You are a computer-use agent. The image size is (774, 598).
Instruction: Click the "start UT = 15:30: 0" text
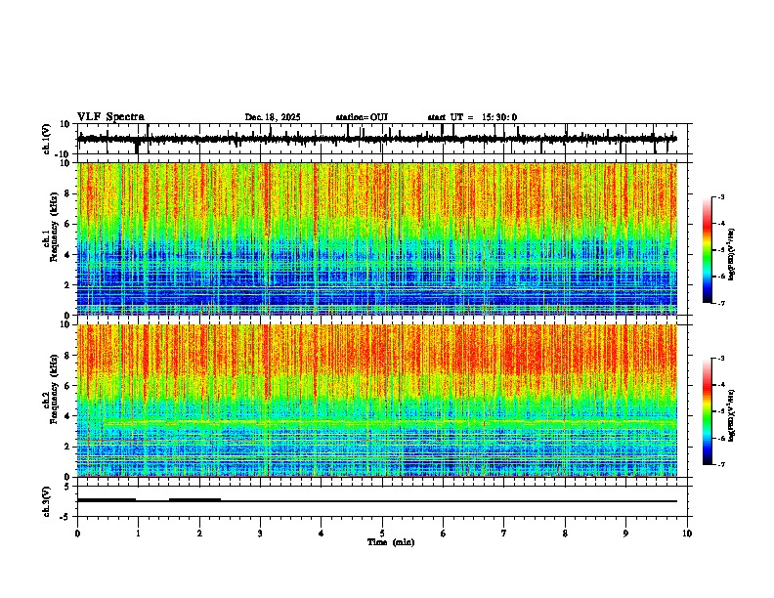(472, 117)
